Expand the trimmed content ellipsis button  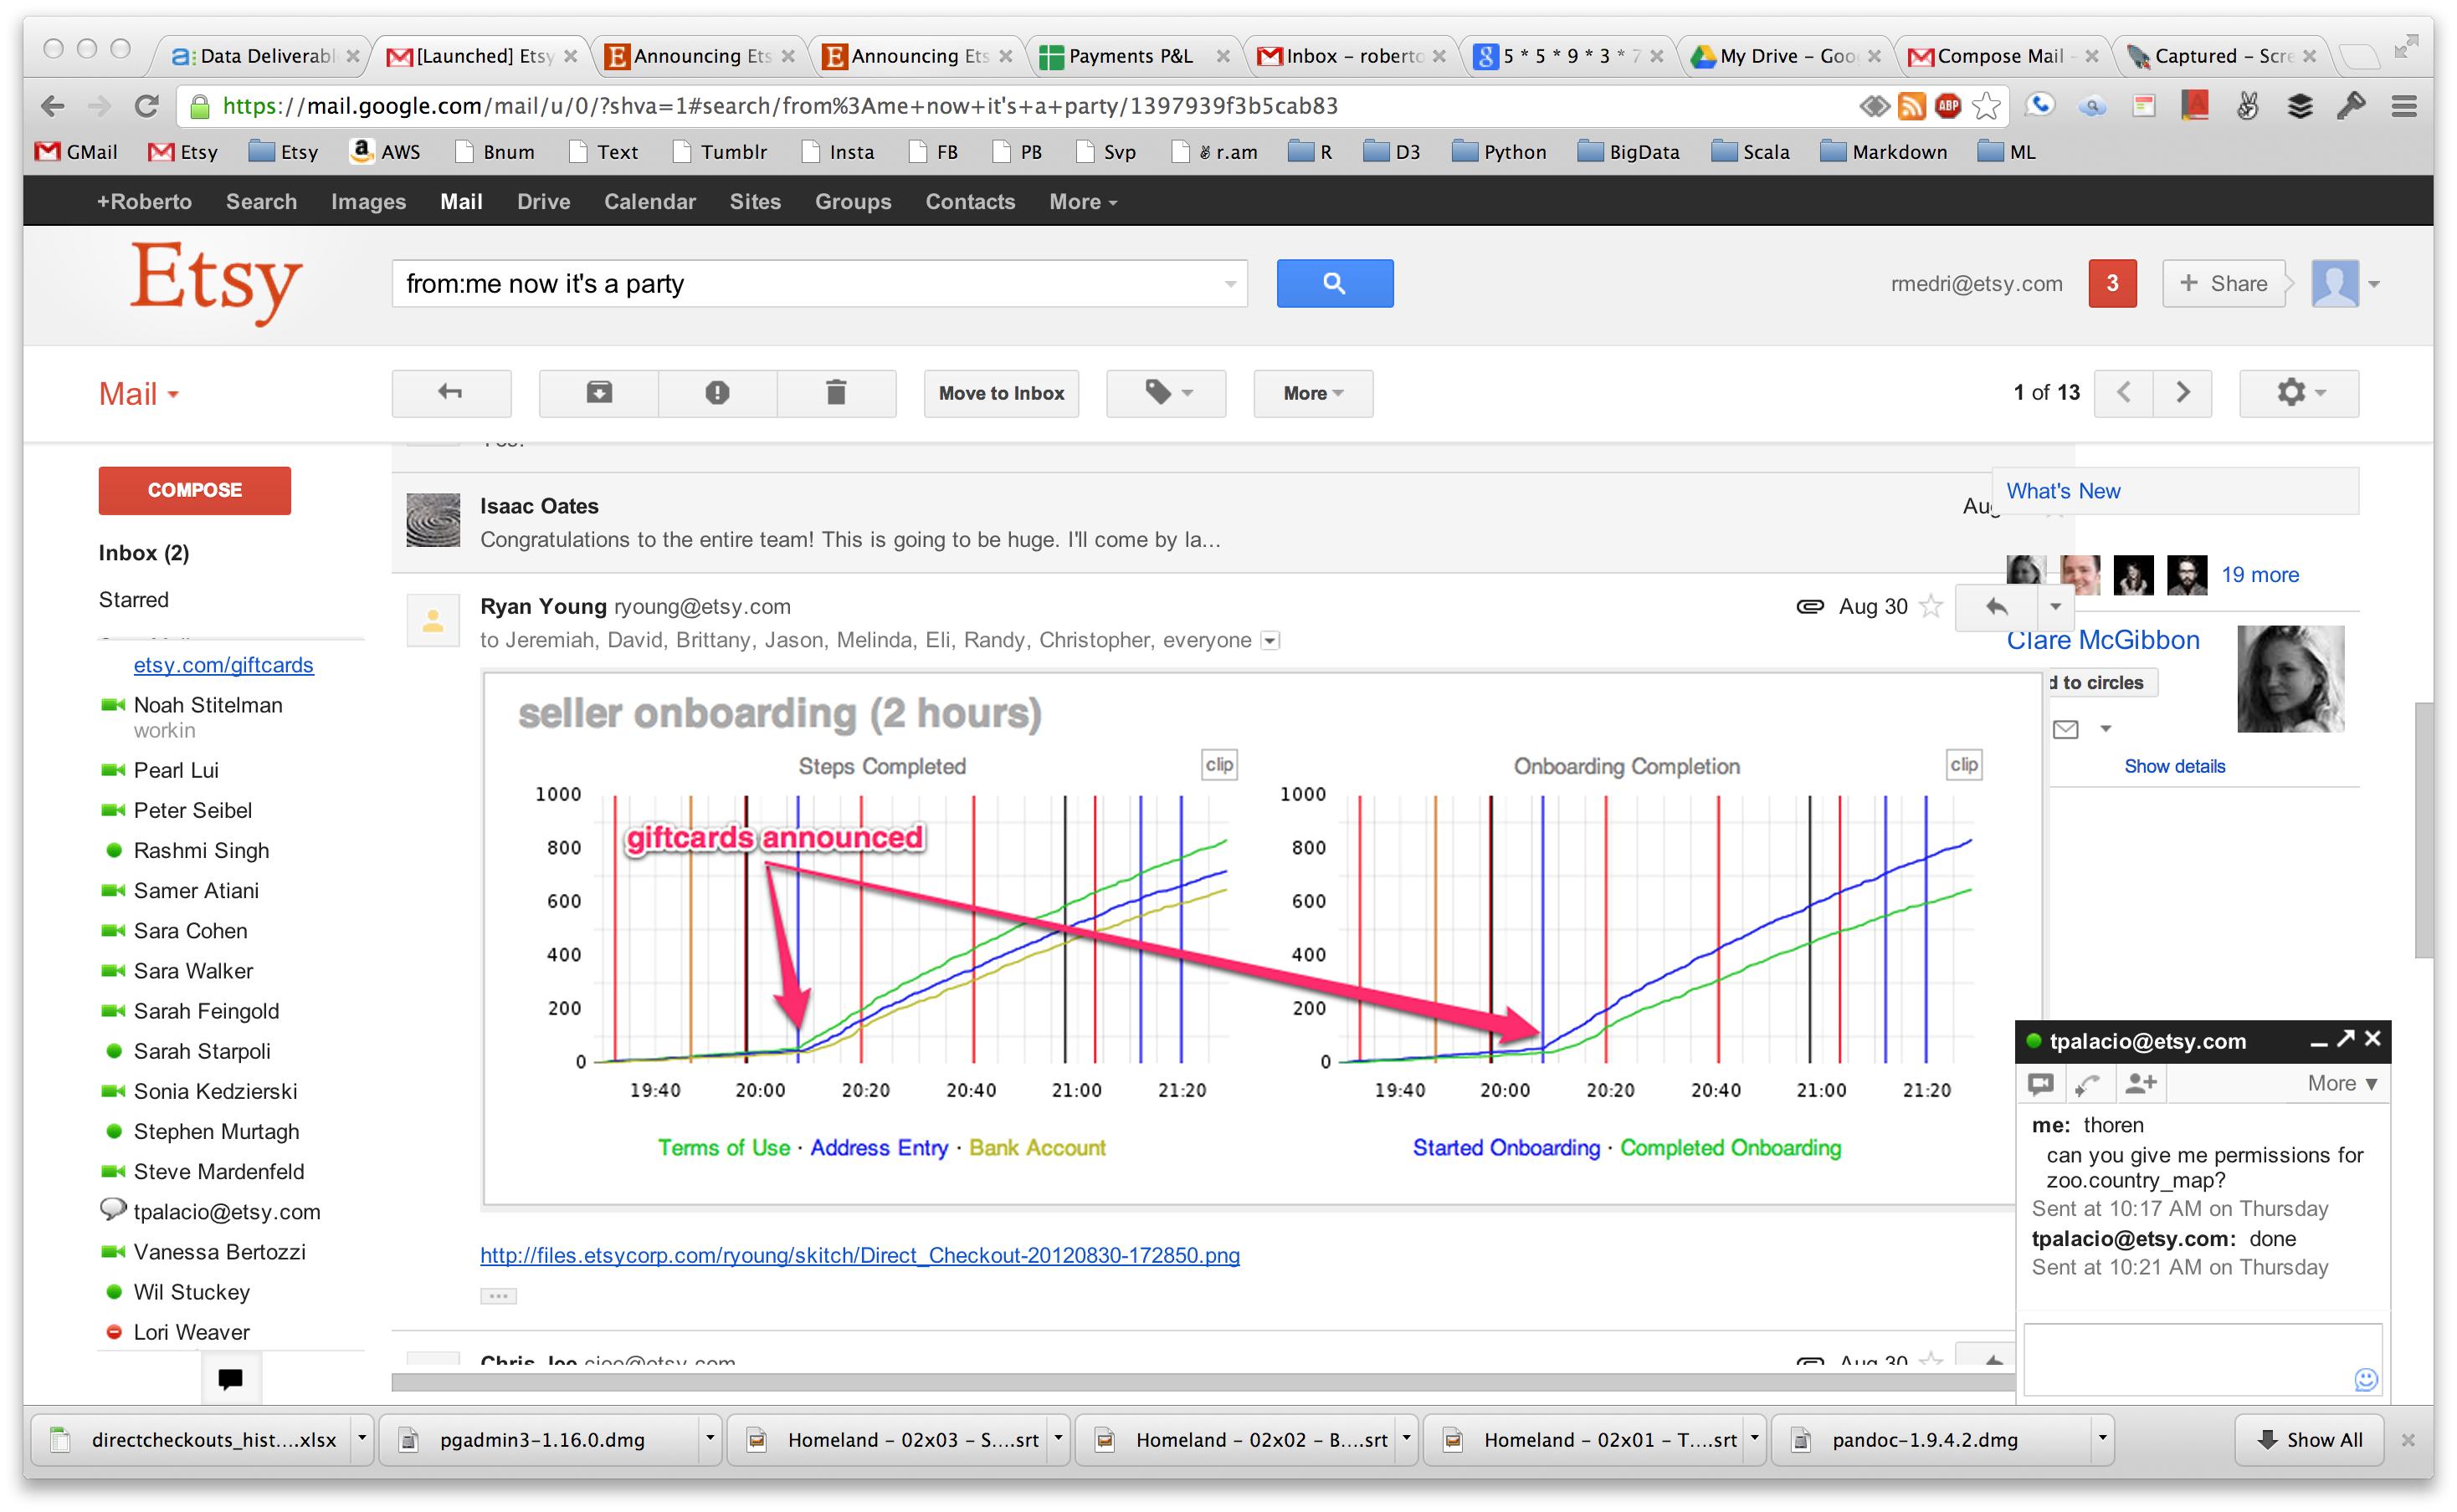(x=497, y=1297)
